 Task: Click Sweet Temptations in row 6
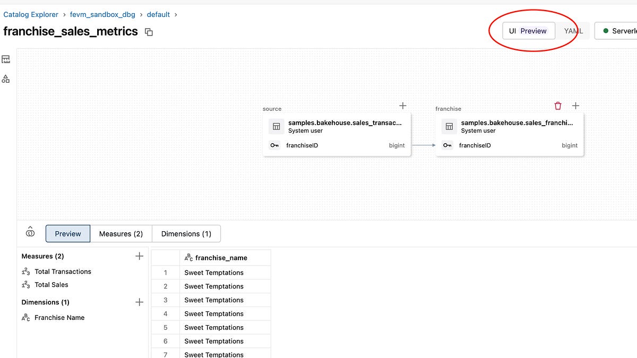(x=214, y=342)
